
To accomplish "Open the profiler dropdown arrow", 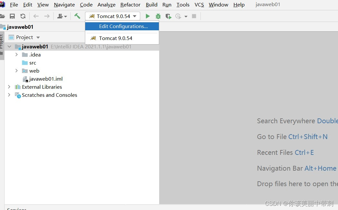I will [x=186, y=16].
